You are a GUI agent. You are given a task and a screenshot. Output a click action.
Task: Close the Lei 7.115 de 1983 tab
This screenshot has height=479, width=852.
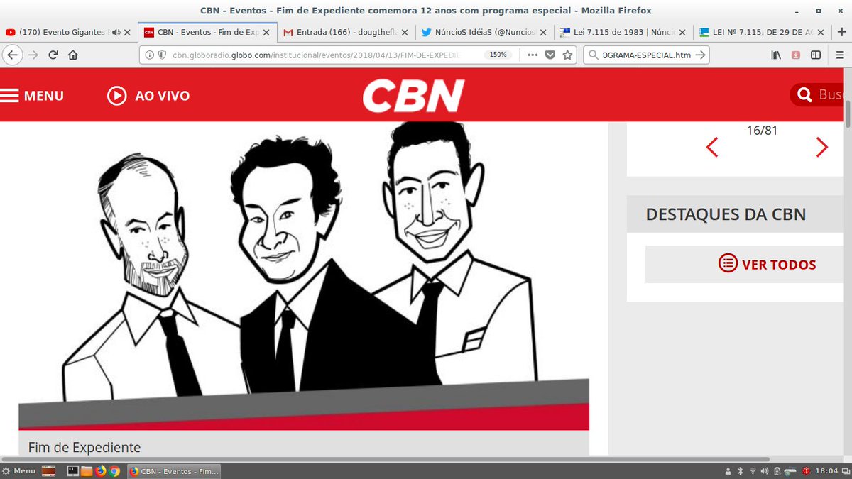tap(682, 32)
